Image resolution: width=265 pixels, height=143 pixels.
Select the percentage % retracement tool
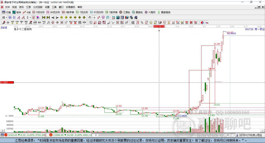point(142,22)
